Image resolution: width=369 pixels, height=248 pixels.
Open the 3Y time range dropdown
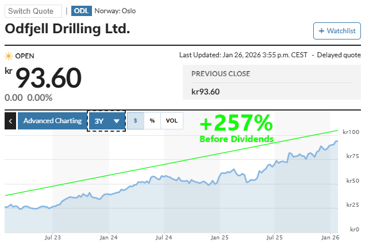tap(106, 121)
